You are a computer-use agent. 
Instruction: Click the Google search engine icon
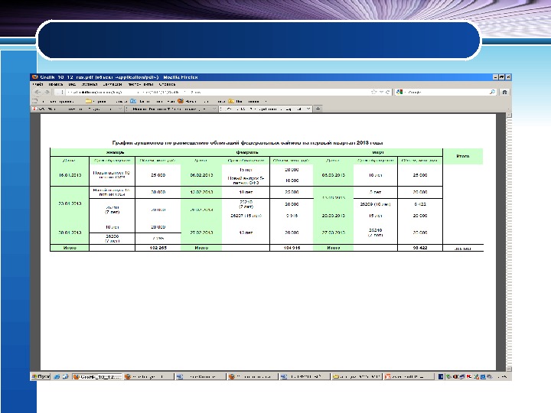click(399, 92)
